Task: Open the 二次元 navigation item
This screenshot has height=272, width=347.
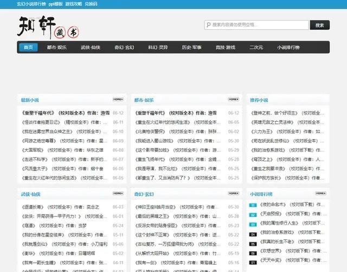Action: click(256, 47)
